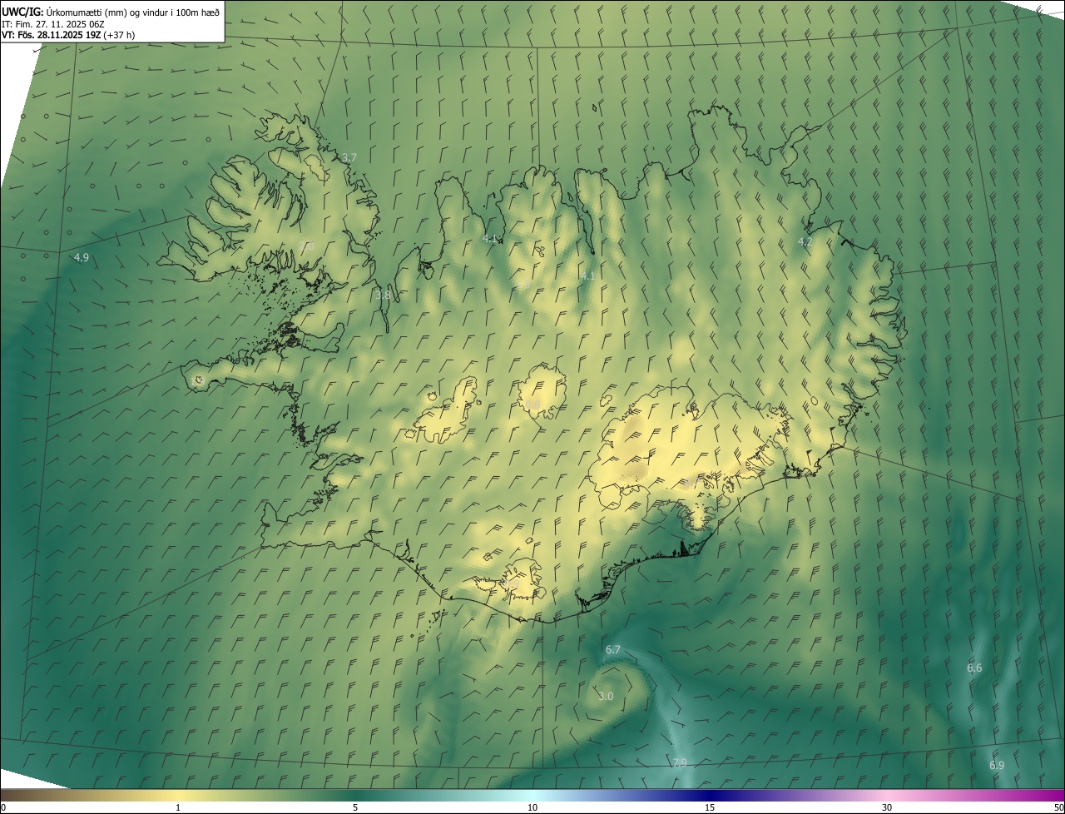The width and height of the screenshot is (1065, 814).
Task: Click the color scale label 0
Action: pyautogui.click(x=3, y=807)
